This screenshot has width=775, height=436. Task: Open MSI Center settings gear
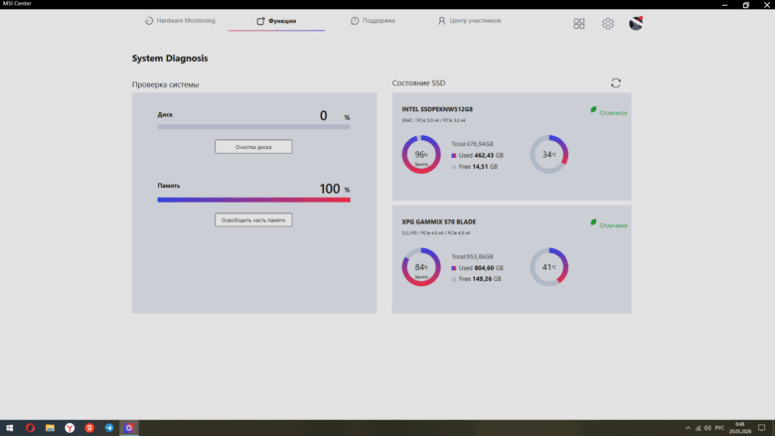click(607, 23)
